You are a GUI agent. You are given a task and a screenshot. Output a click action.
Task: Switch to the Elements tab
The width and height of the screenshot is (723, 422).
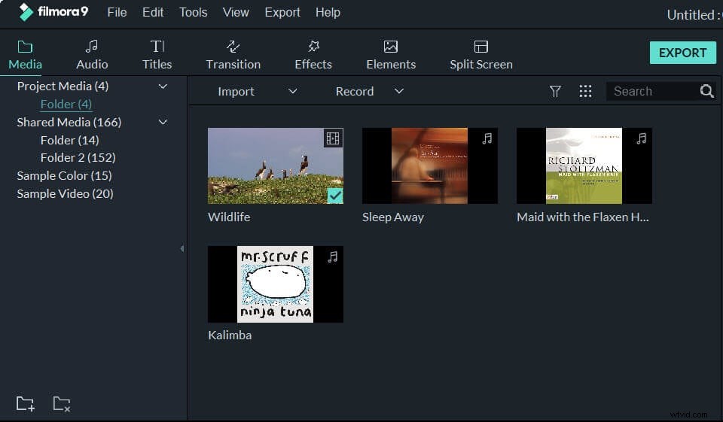(391, 55)
